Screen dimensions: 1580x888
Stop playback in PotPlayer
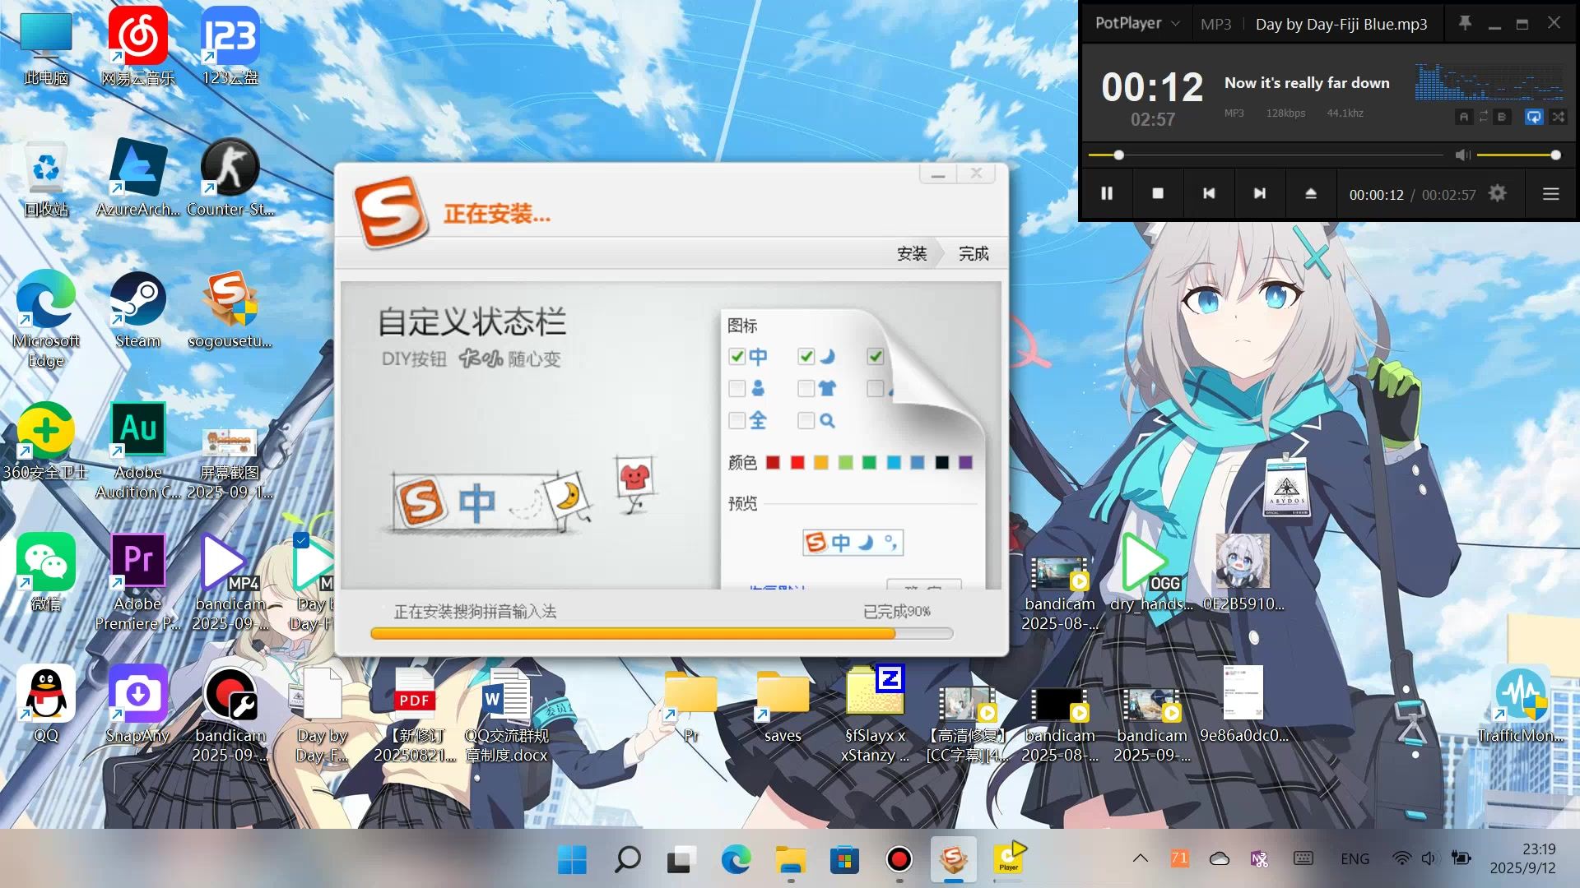1158,194
